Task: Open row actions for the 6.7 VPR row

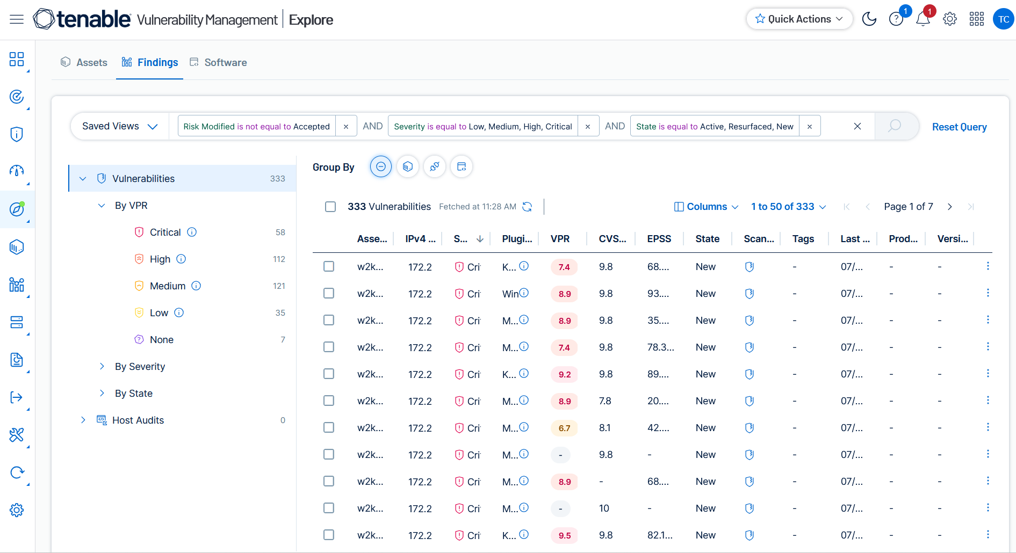Action: coord(988,427)
